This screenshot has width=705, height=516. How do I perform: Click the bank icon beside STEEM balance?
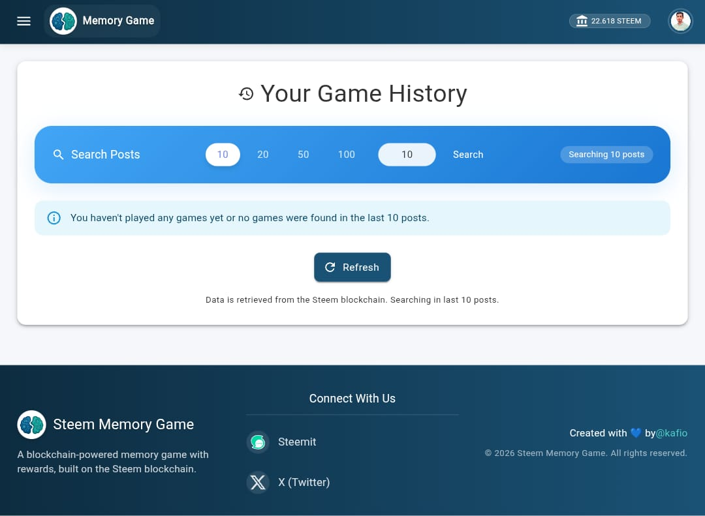(x=582, y=21)
